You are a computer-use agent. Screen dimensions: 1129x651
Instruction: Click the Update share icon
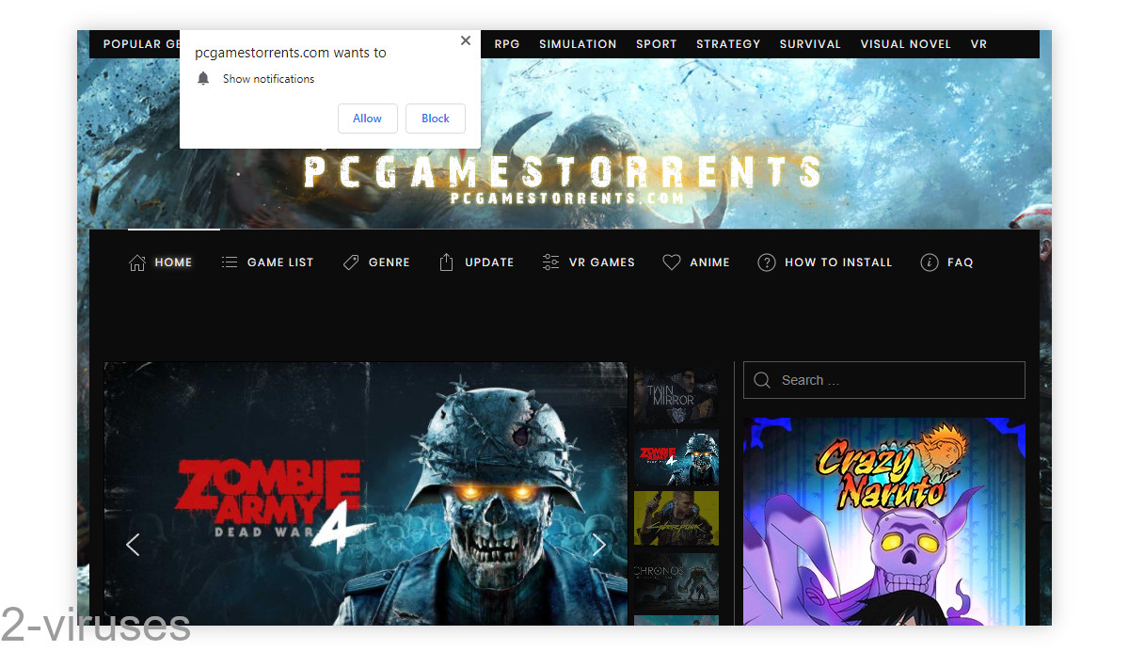447,262
